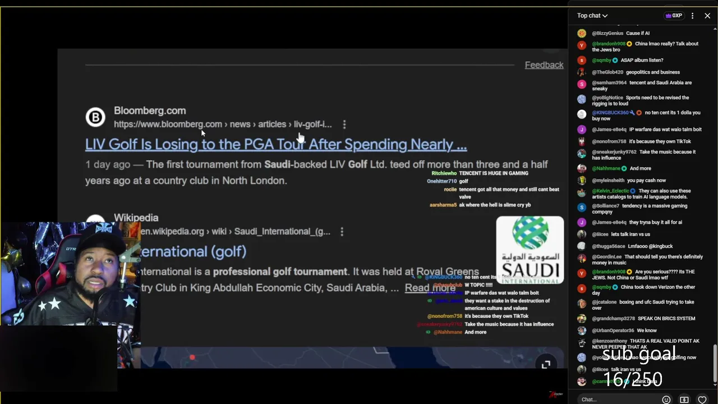This screenshot has height=404, width=718.
Task: Click the Wikipedia site name
Action: click(136, 218)
